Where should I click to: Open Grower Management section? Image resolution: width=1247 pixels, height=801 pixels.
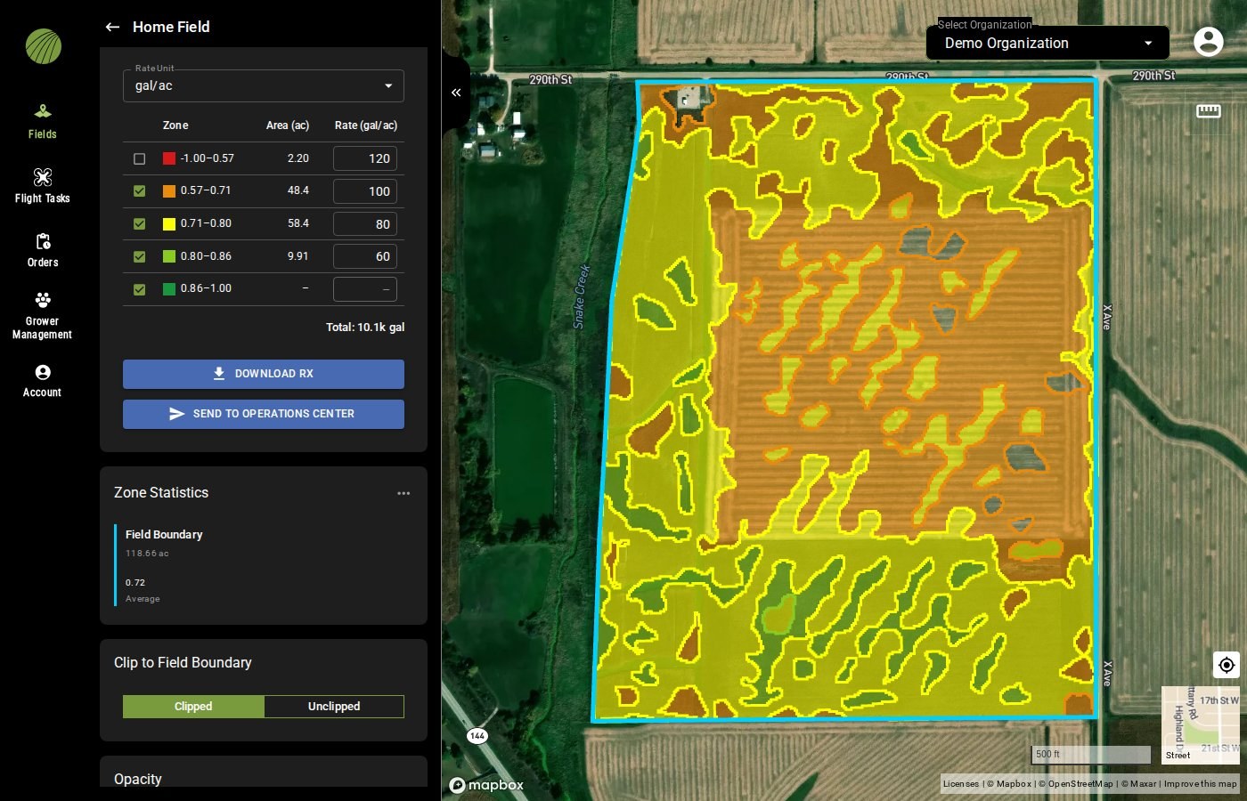click(42, 315)
